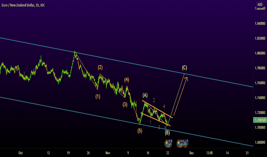
Task: Select the thick orange projection arrow toward (C)
Action: click(x=181, y=96)
